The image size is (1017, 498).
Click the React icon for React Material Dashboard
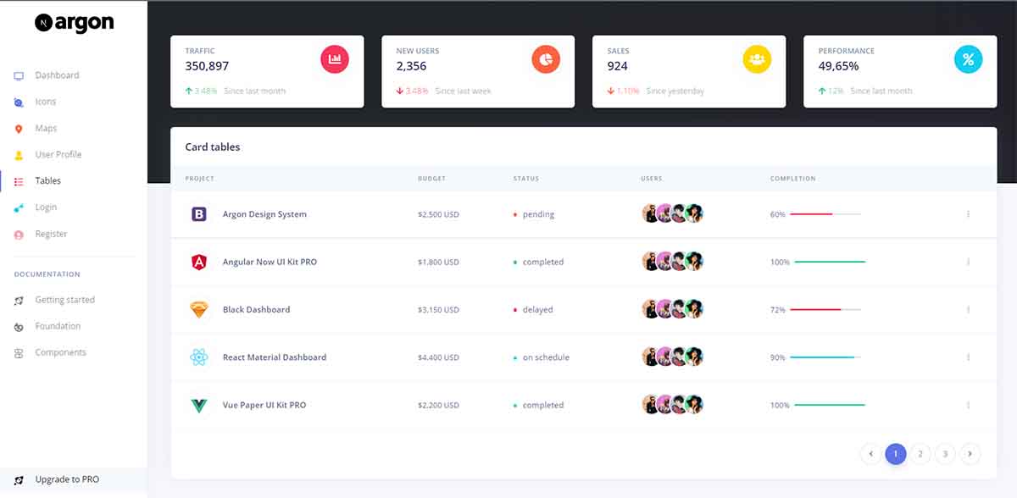tap(199, 357)
